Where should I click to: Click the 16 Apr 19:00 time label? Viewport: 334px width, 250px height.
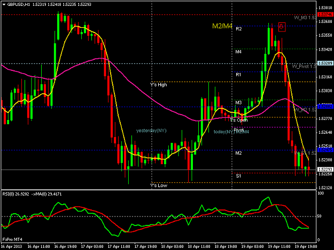click(x=65, y=247)
